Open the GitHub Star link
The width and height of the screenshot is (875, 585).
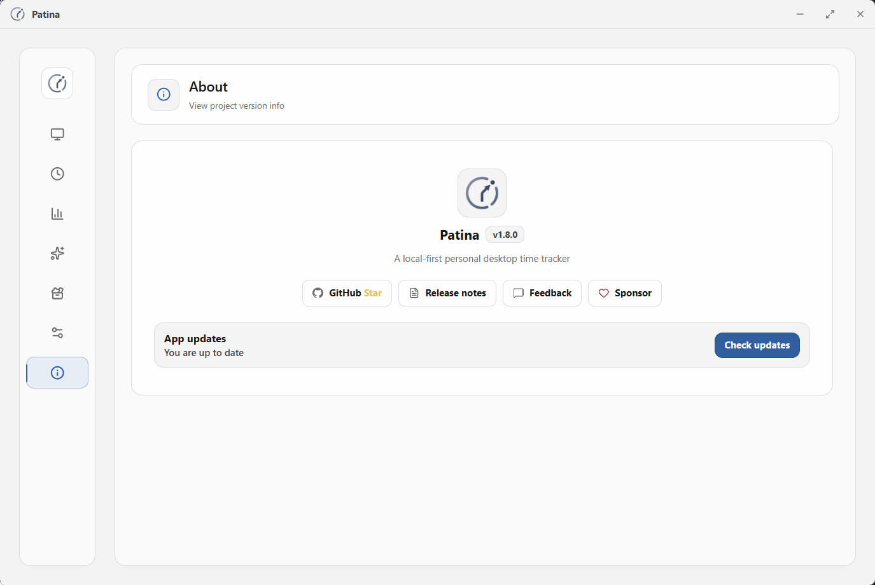click(347, 293)
